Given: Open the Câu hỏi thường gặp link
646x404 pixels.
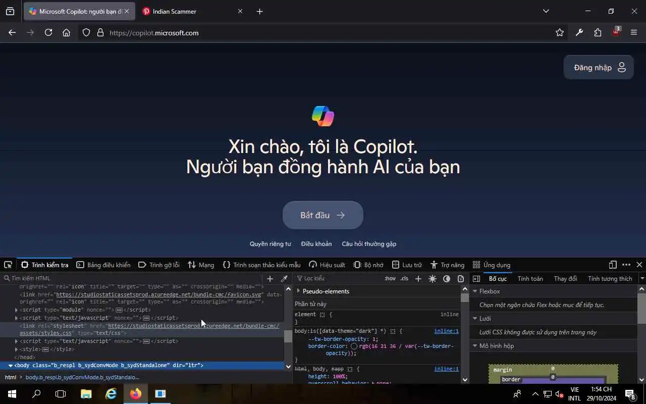Looking at the screenshot, I should (369, 244).
